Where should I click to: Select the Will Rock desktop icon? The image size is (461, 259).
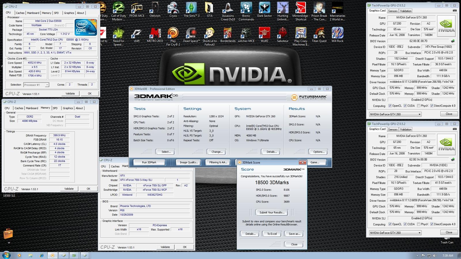(337, 35)
